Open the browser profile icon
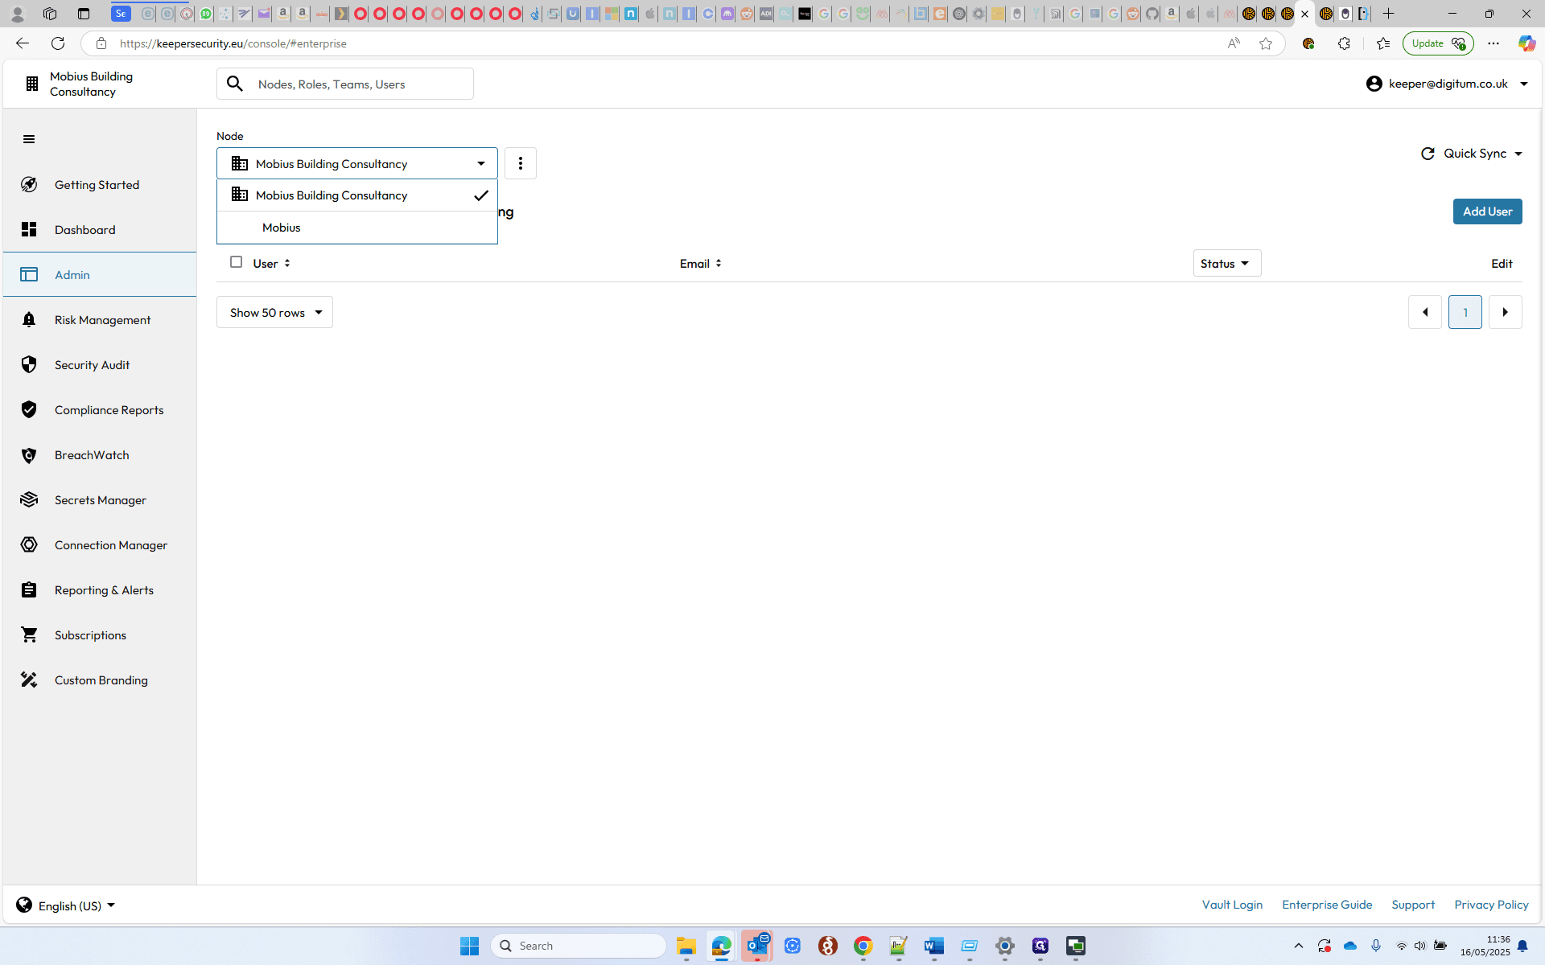Viewport: 1545px width, 965px height. [x=17, y=14]
